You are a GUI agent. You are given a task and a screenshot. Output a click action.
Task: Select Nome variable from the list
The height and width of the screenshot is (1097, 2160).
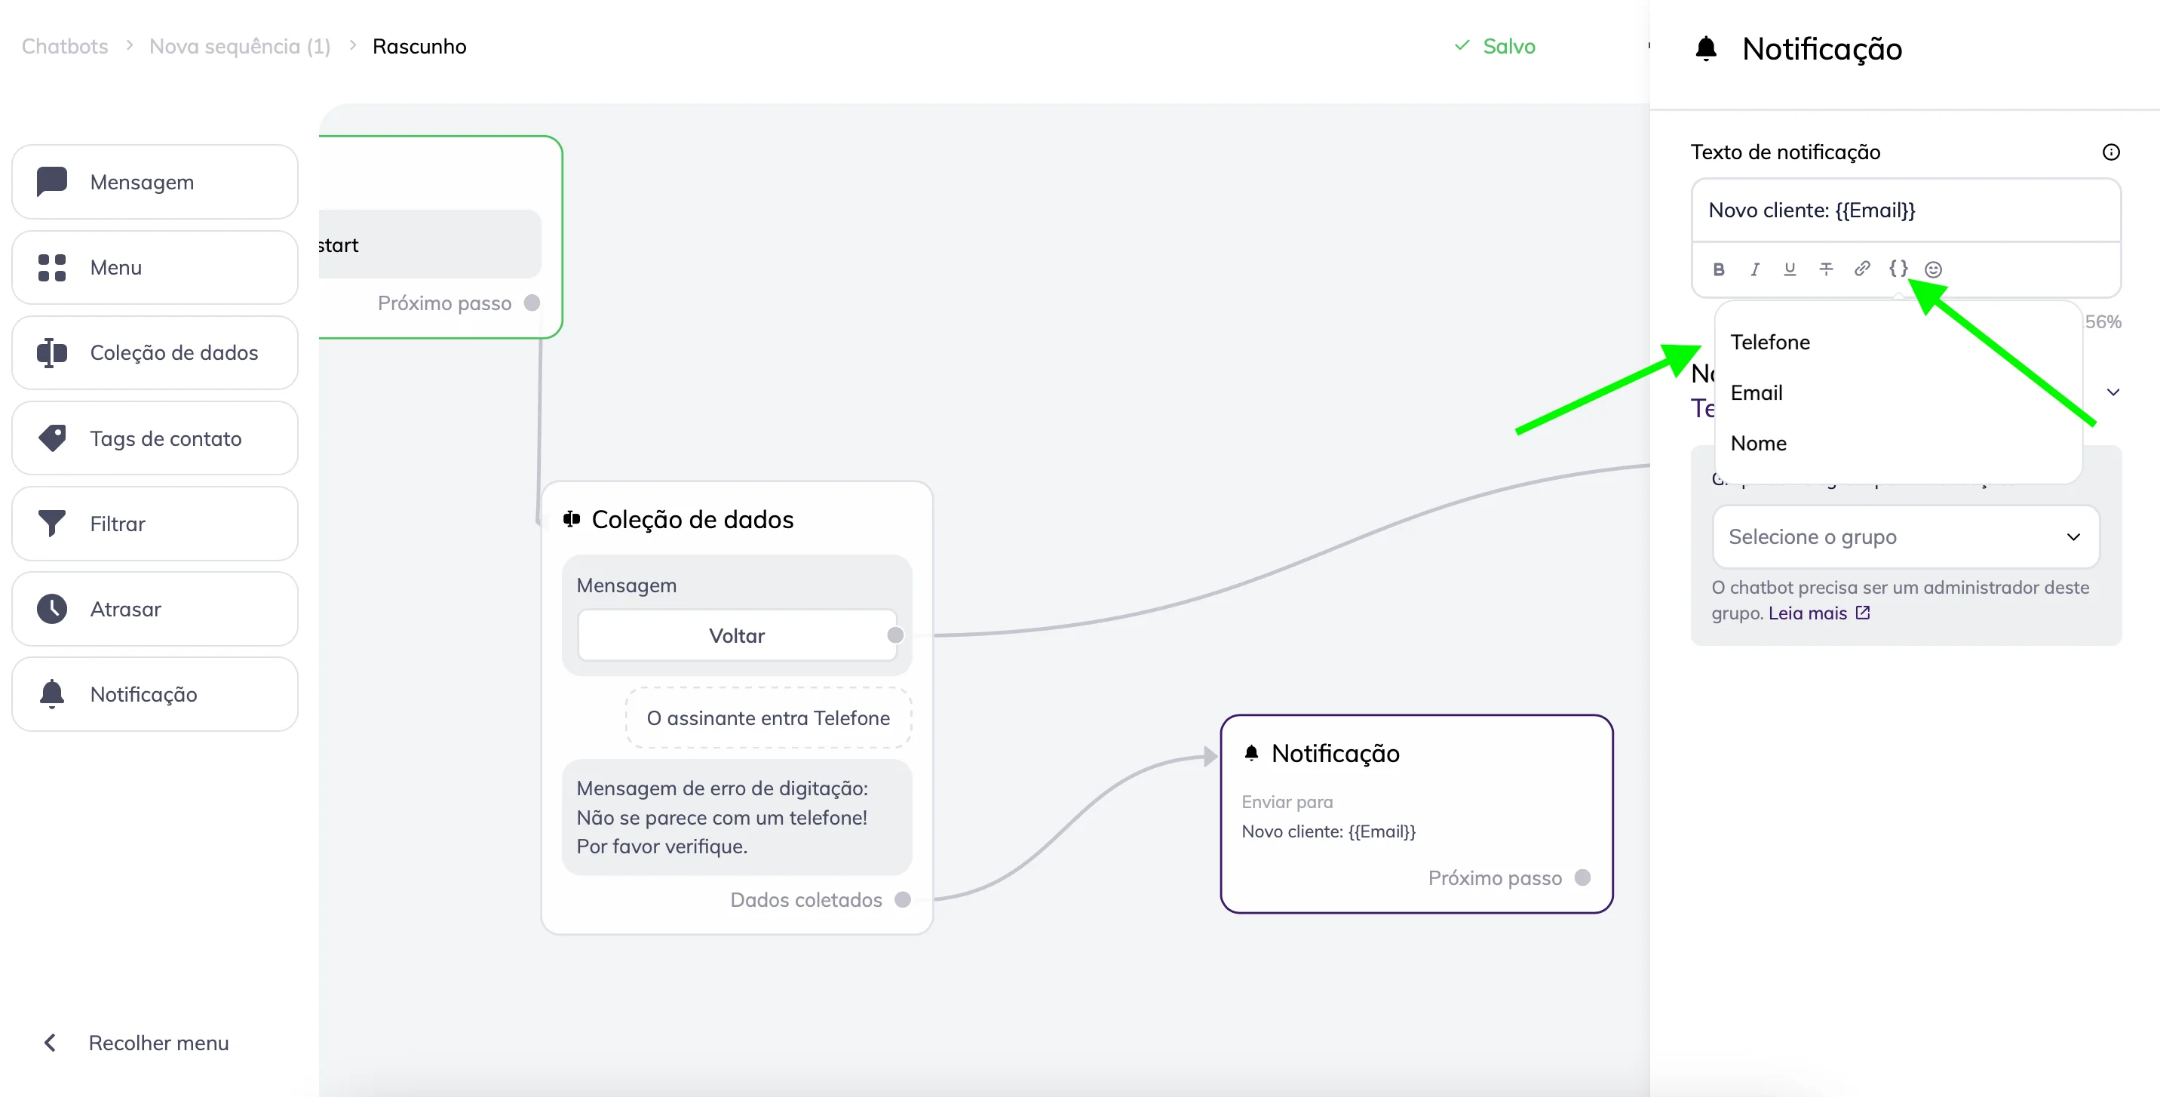[1758, 443]
